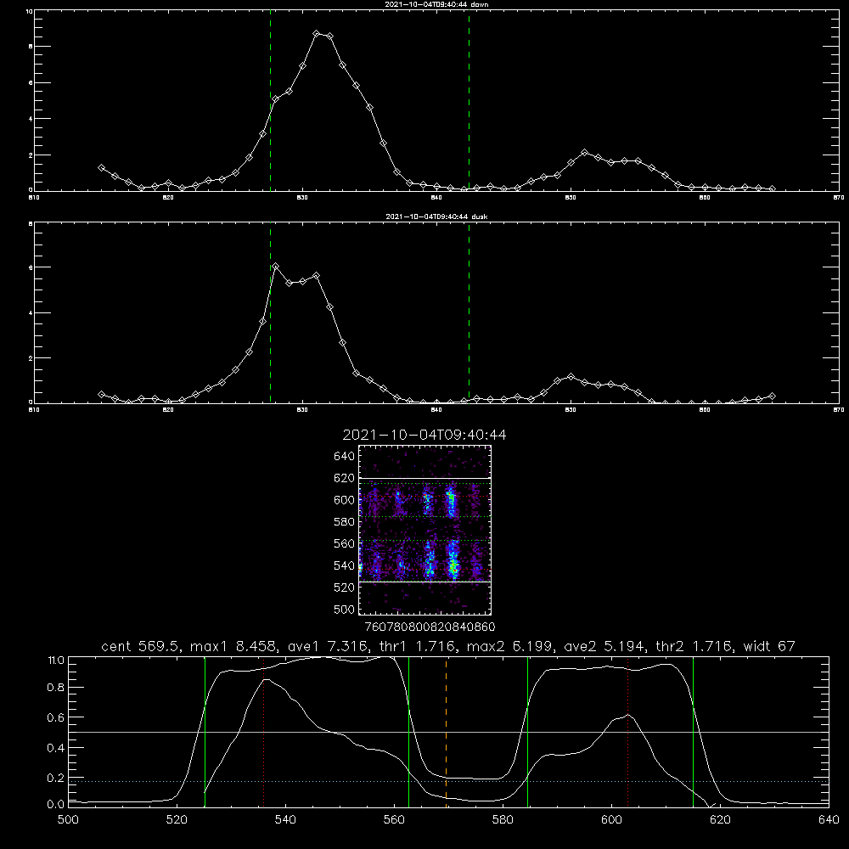Click x-axis label '560' of the profile plot
The height and width of the screenshot is (849, 849).
[394, 820]
